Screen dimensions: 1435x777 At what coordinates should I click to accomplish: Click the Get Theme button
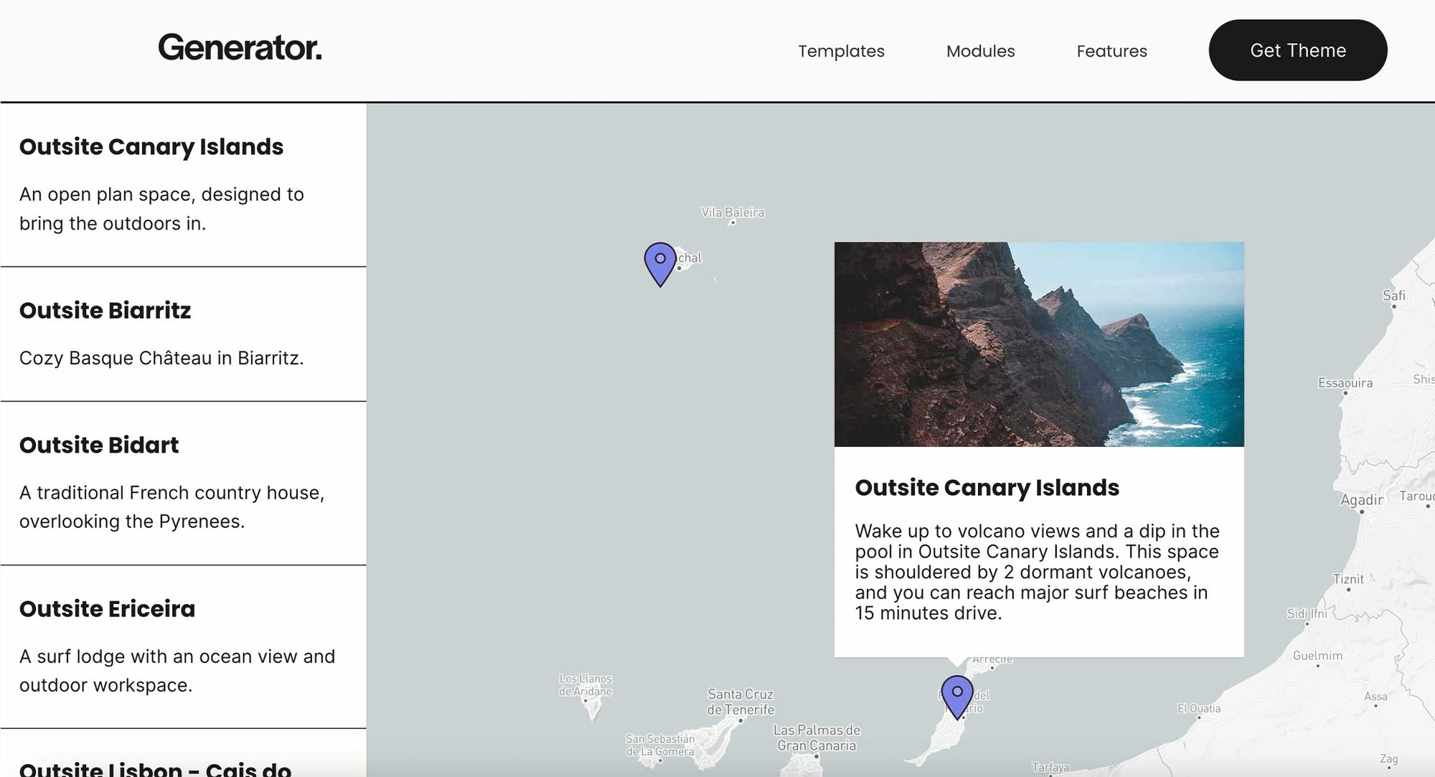[1297, 50]
